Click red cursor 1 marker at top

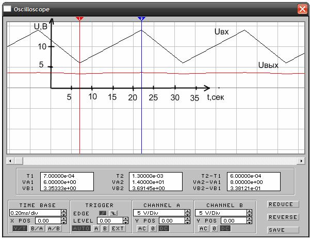79,19
